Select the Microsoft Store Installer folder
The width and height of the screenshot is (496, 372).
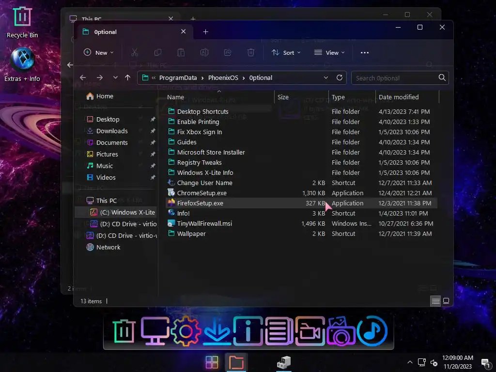click(x=301, y=152)
